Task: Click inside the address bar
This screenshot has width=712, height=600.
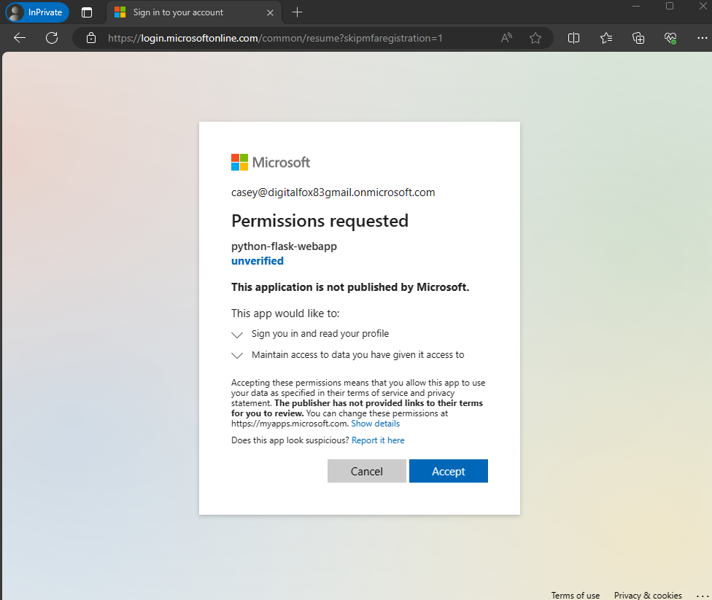Action: [292, 38]
